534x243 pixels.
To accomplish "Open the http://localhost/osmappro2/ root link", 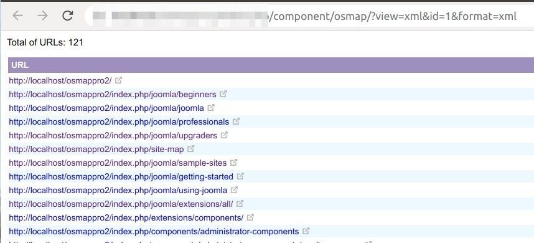I will click(x=60, y=81).
